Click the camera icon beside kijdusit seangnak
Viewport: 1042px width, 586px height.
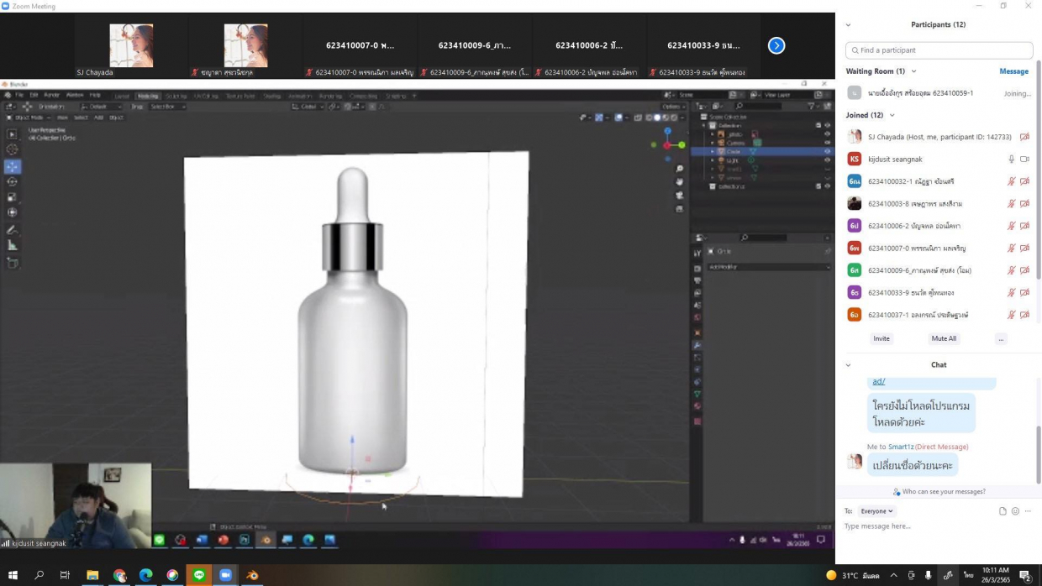pos(1024,160)
